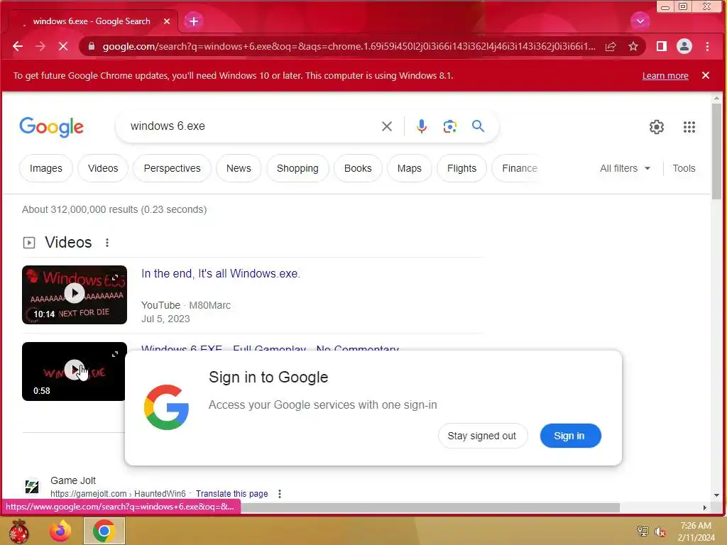
Task: Filter results by Shopping
Action: click(x=297, y=168)
